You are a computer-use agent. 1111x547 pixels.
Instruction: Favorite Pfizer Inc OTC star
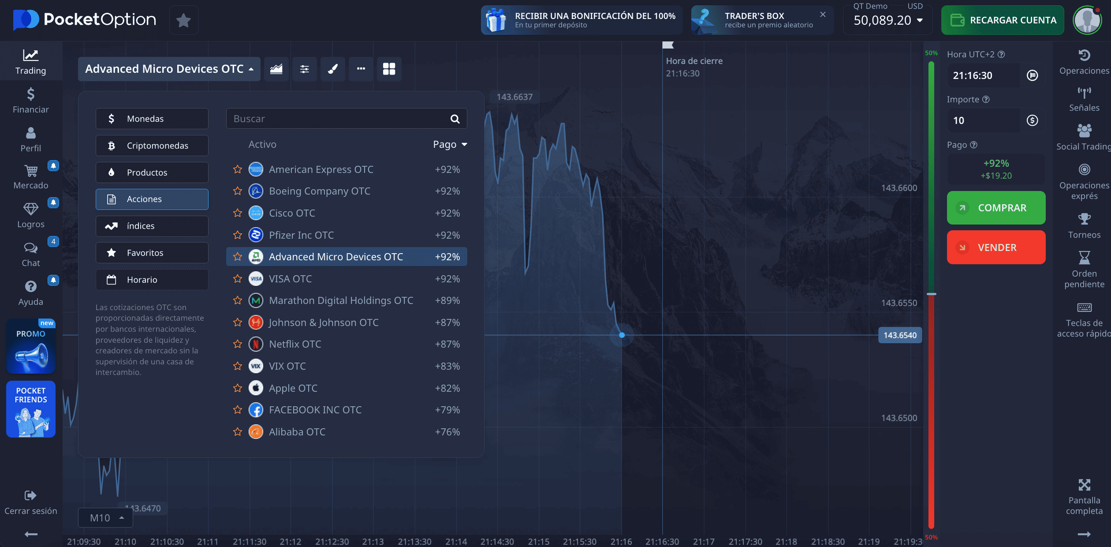pos(238,235)
